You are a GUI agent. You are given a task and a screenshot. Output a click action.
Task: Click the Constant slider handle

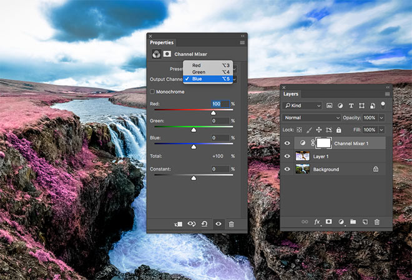click(194, 178)
